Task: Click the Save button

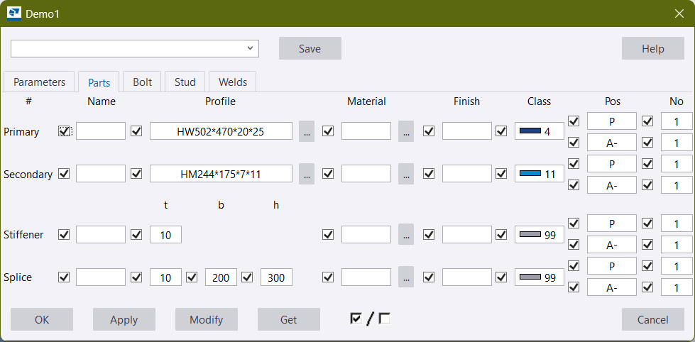Action: pos(310,48)
